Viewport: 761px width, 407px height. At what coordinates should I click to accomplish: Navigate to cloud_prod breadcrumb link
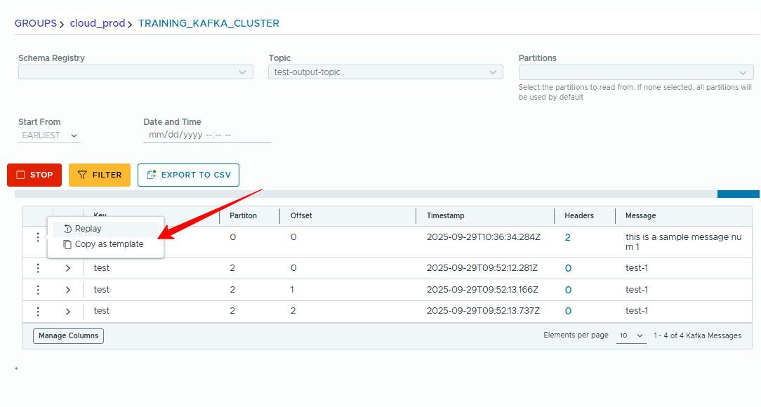coord(97,23)
